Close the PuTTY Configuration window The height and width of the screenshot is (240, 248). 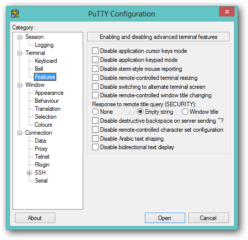227,11
